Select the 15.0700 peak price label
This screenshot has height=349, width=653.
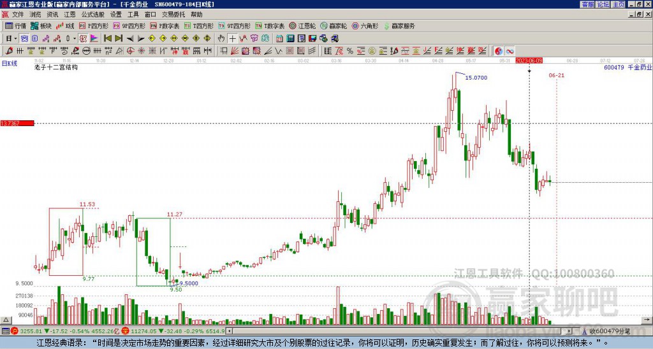[476, 78]
